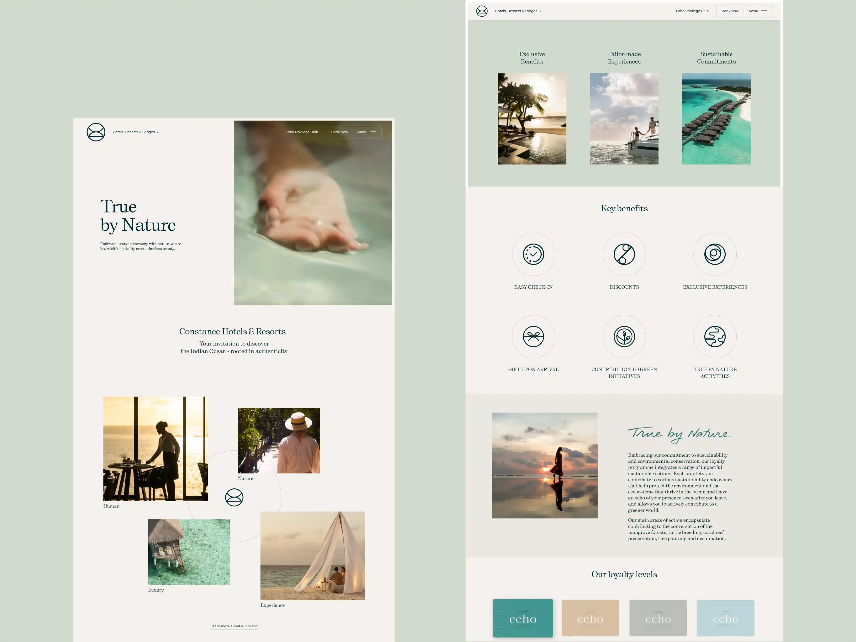The width and height of the screenshot is (856, 642).
Task: Click the Discounts benefit icon
Action: click(624, 254)
